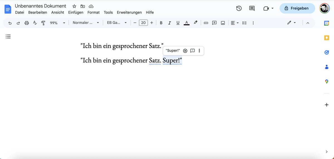The width and height of the screenshot is (334, 159).
Task: Click the Print icon
Action: (27, 23)
